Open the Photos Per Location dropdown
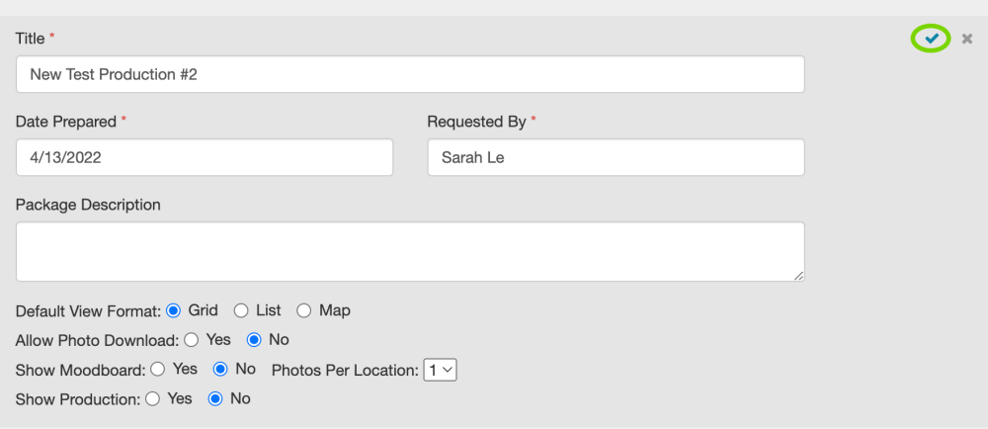 tap(440, 371)
